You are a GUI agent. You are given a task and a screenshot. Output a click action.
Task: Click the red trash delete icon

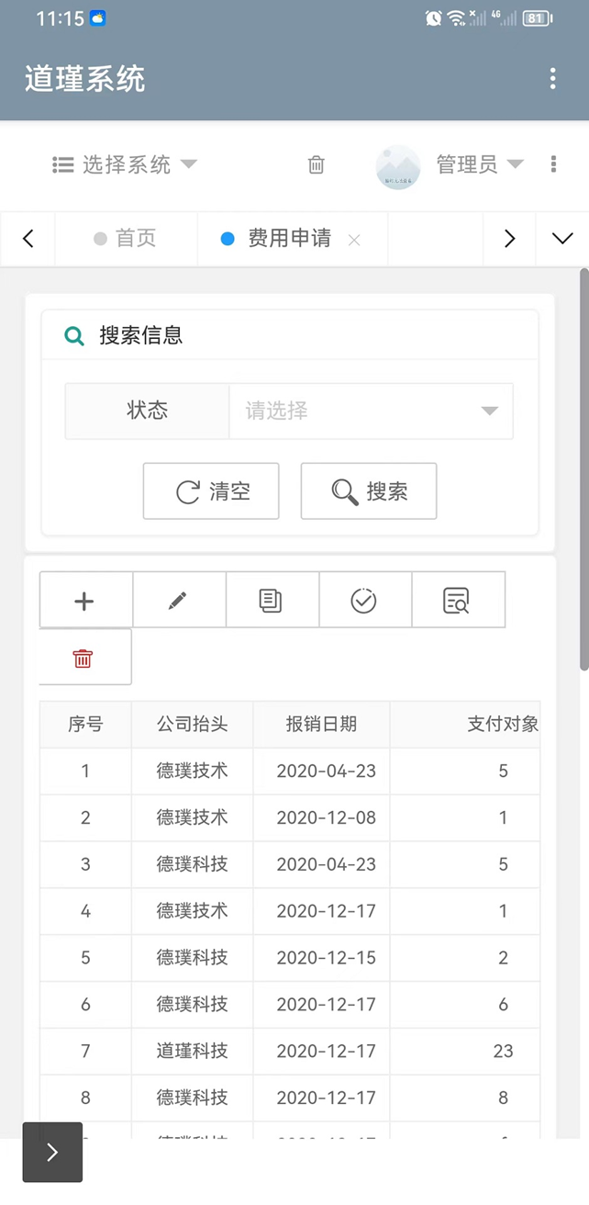click(83, 658)
